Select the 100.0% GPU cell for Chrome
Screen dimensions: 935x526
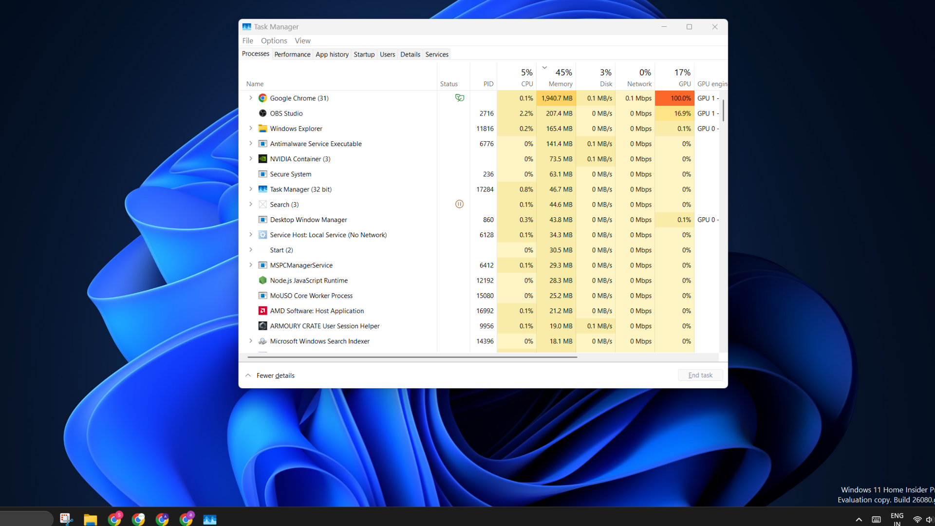tap(674, 98)
